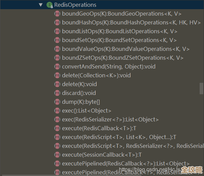Click the method icon beside convertAndSend
The height and width of the screenshot is (176, 204).
point(57,67)
